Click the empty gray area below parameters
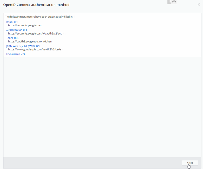Viewport: 203px width, 169px height. [101, 107]
